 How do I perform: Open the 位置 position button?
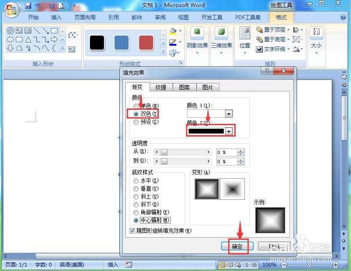245,40
